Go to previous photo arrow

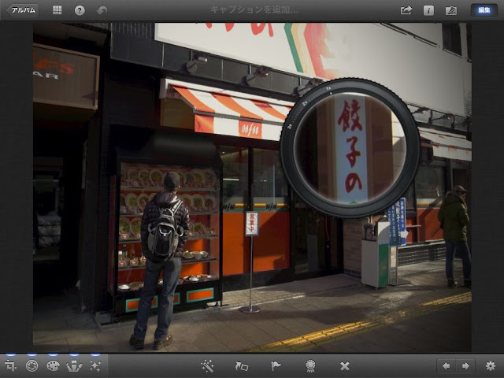click(447, 365)
